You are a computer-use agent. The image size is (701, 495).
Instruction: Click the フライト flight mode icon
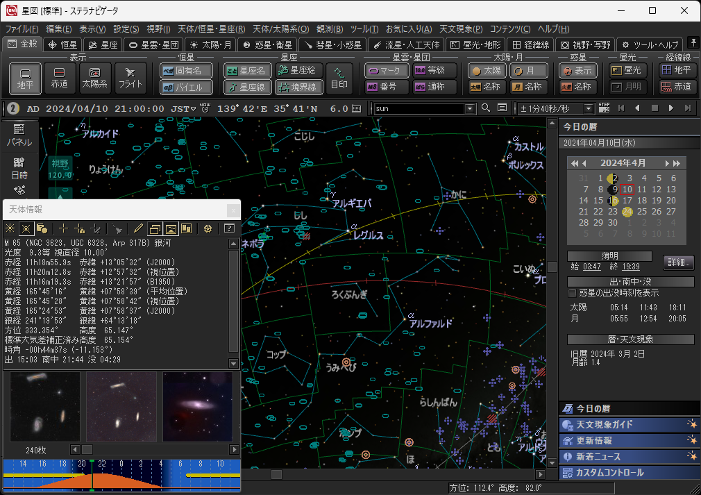[130, 78]
